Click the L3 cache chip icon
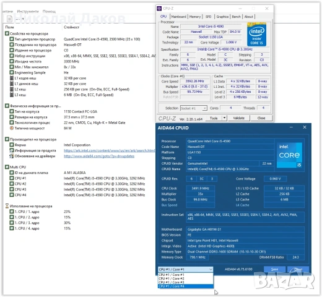This screenshot has height=297, width=322. point(12,95)
